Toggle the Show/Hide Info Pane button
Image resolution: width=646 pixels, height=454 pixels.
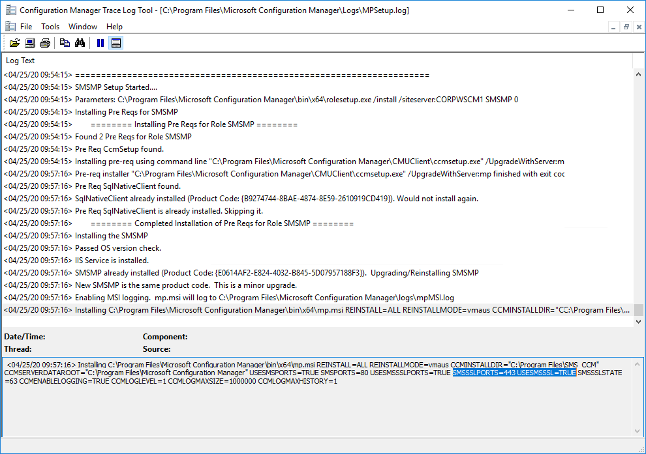(x=115, y=43)
